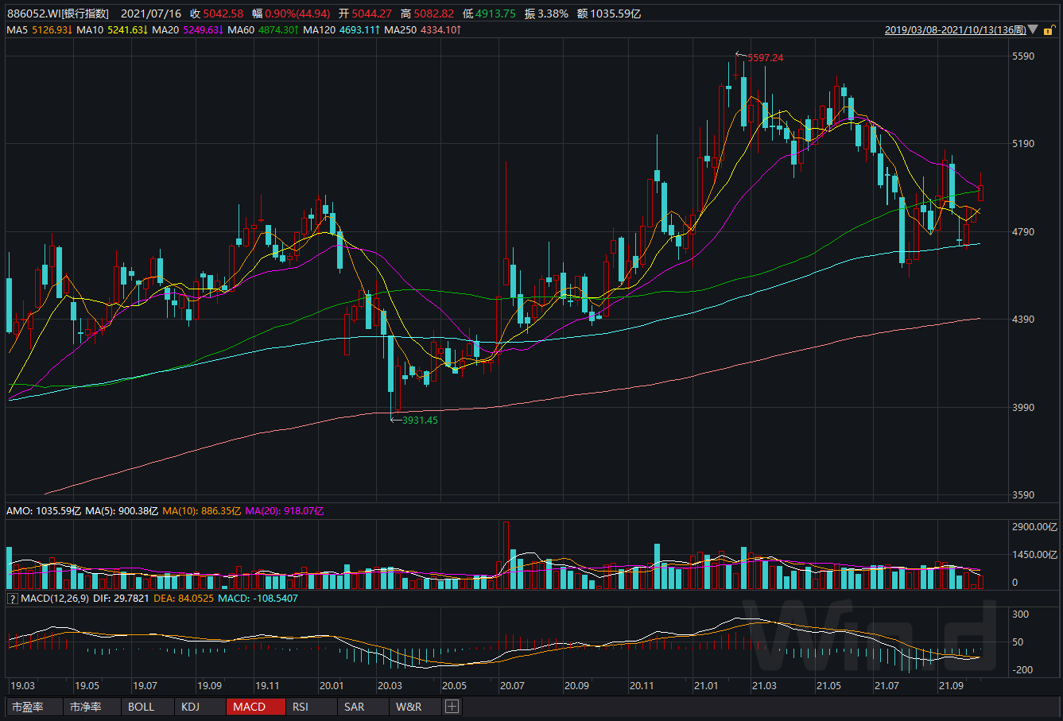1063x721 pixels.
Task: Click the 300 MACD axis label
Action: click(x=1021, y=614)
